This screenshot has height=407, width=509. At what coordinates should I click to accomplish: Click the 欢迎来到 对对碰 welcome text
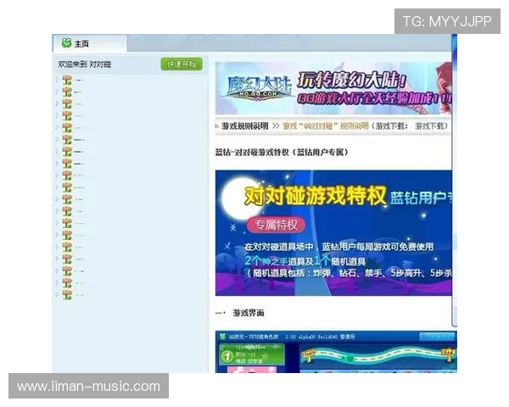click(x=84, y=64)
